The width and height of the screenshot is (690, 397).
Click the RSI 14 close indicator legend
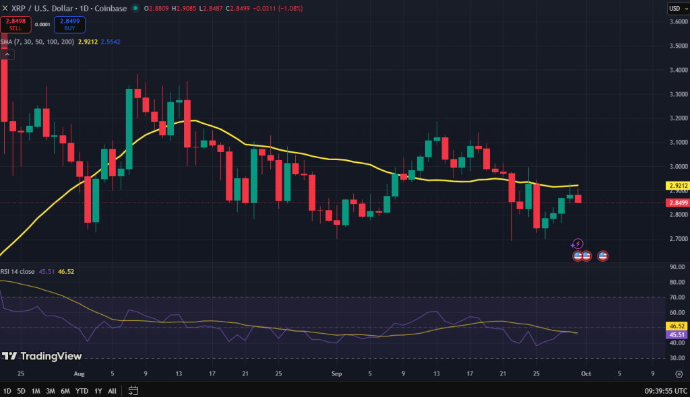pyautogui.click(x=18, y=272)
